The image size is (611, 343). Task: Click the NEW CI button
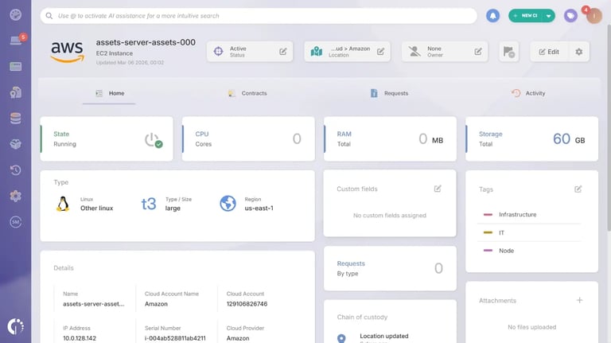(x=527, y=16)
